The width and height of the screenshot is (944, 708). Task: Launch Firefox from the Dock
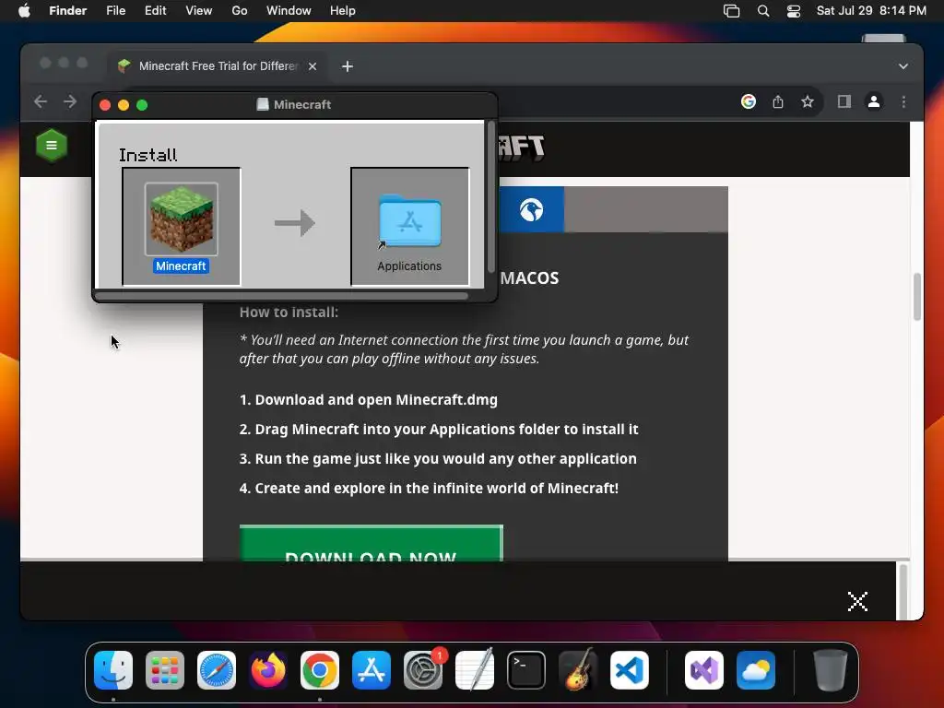pyautogui.click(x=268, y=670)
